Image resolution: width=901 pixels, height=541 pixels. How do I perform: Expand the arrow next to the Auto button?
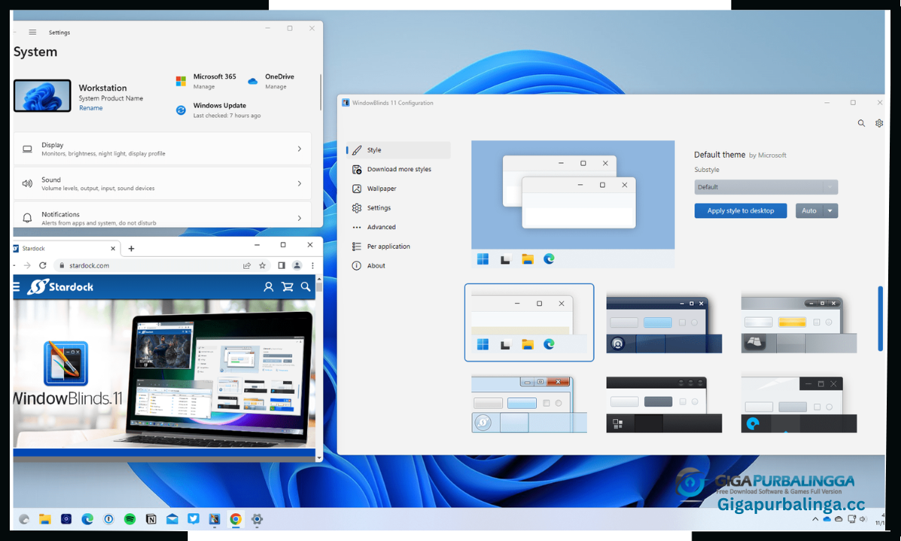pyautogui.click(x=830, y=211)
